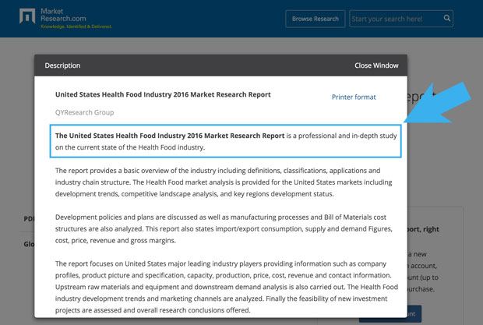Click the 'MarketResearch.com' site name text

(x=63, y=15)
